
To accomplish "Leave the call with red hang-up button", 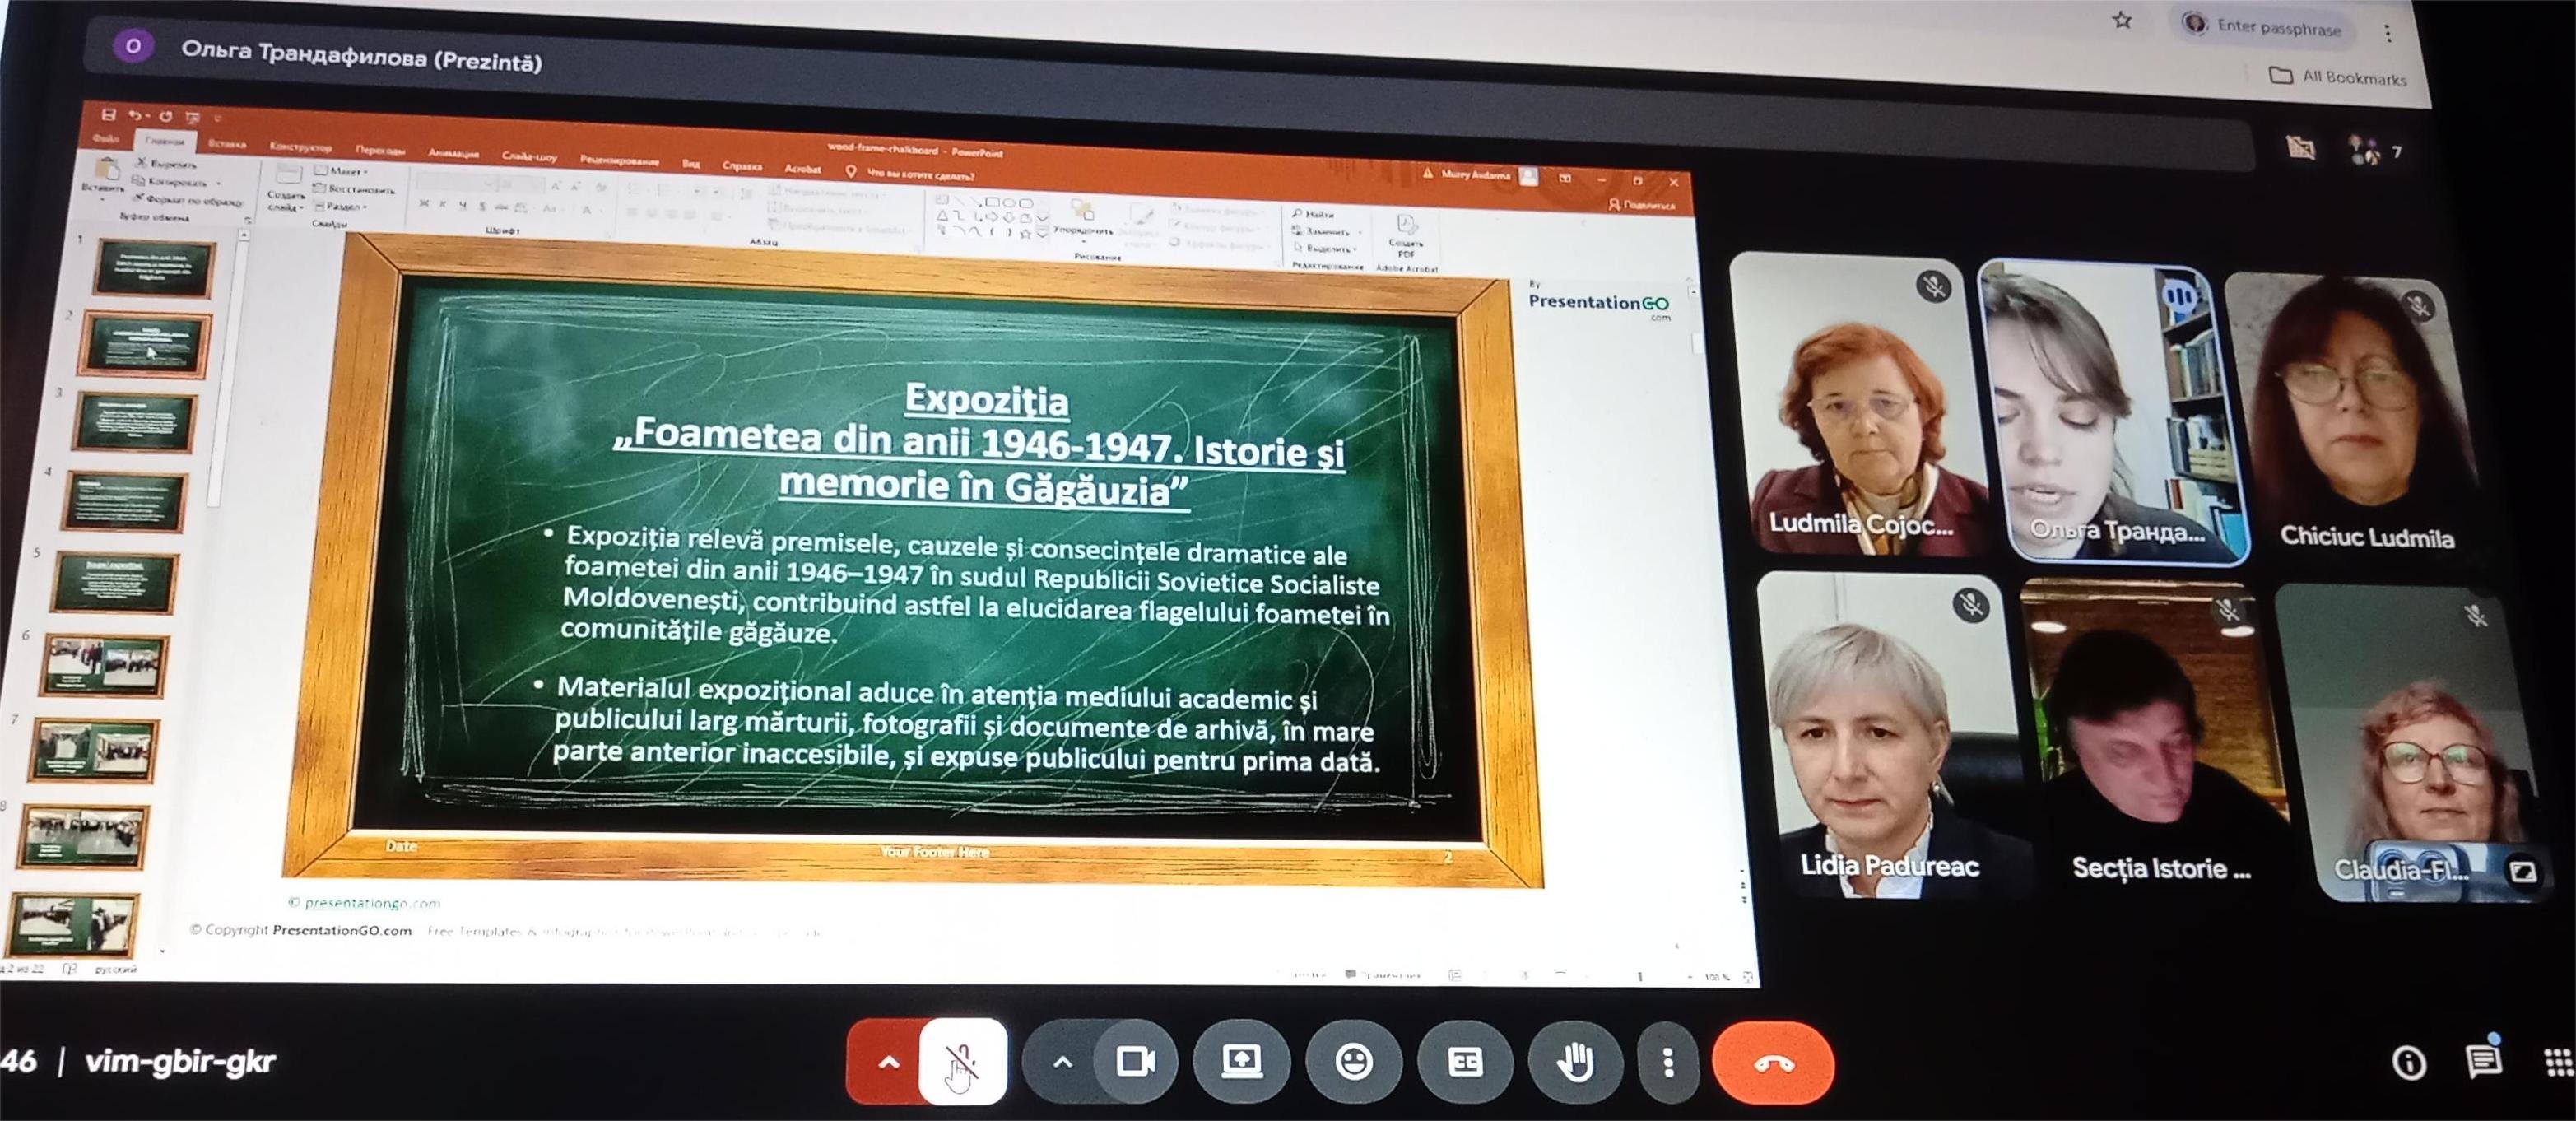I will click(1773, 1063).
